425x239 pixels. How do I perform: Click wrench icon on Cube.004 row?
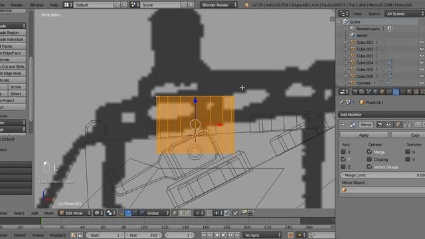[x=390, y=62]
